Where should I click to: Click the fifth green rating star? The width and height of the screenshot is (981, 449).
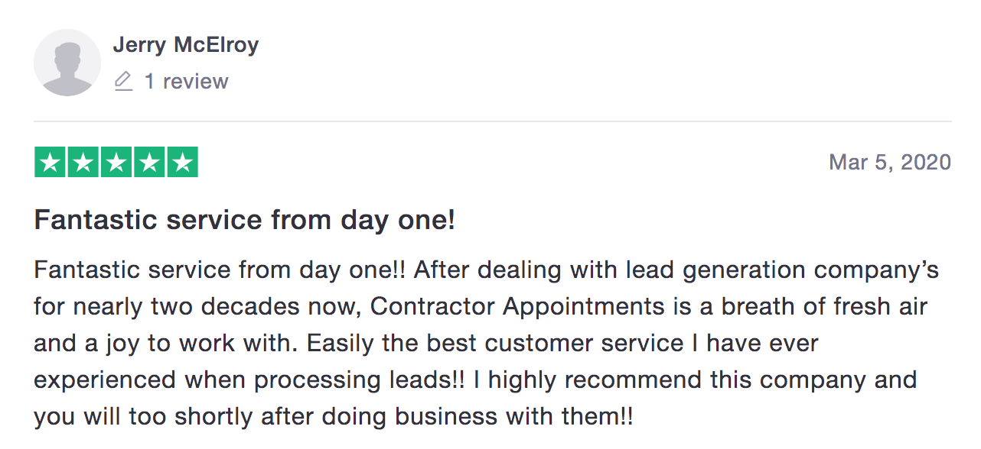tap(182, 162)
